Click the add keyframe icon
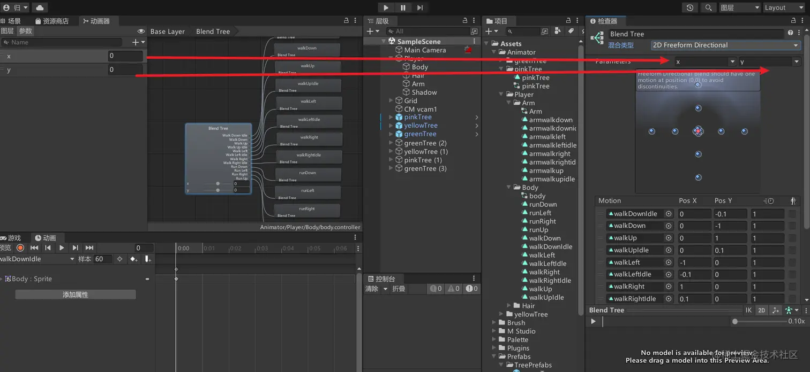 tap(133, 259)
